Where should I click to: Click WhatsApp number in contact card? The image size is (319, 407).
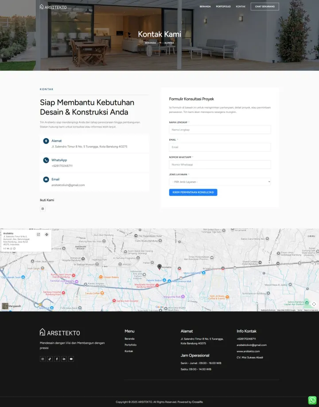tap(62, 165)
